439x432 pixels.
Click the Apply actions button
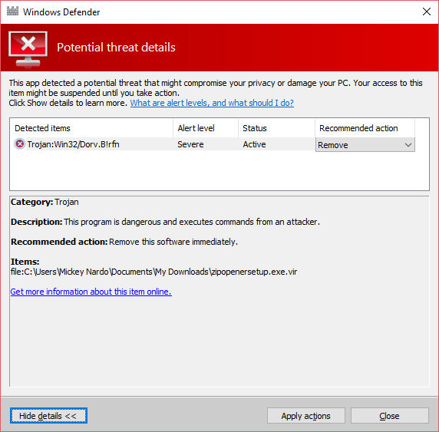305,416
